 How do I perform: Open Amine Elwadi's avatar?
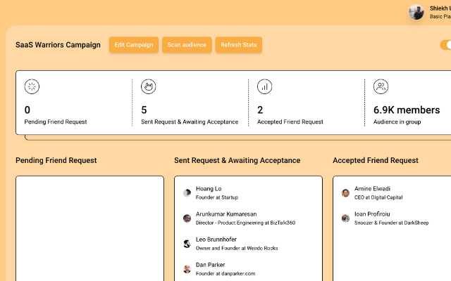point(345,192)
